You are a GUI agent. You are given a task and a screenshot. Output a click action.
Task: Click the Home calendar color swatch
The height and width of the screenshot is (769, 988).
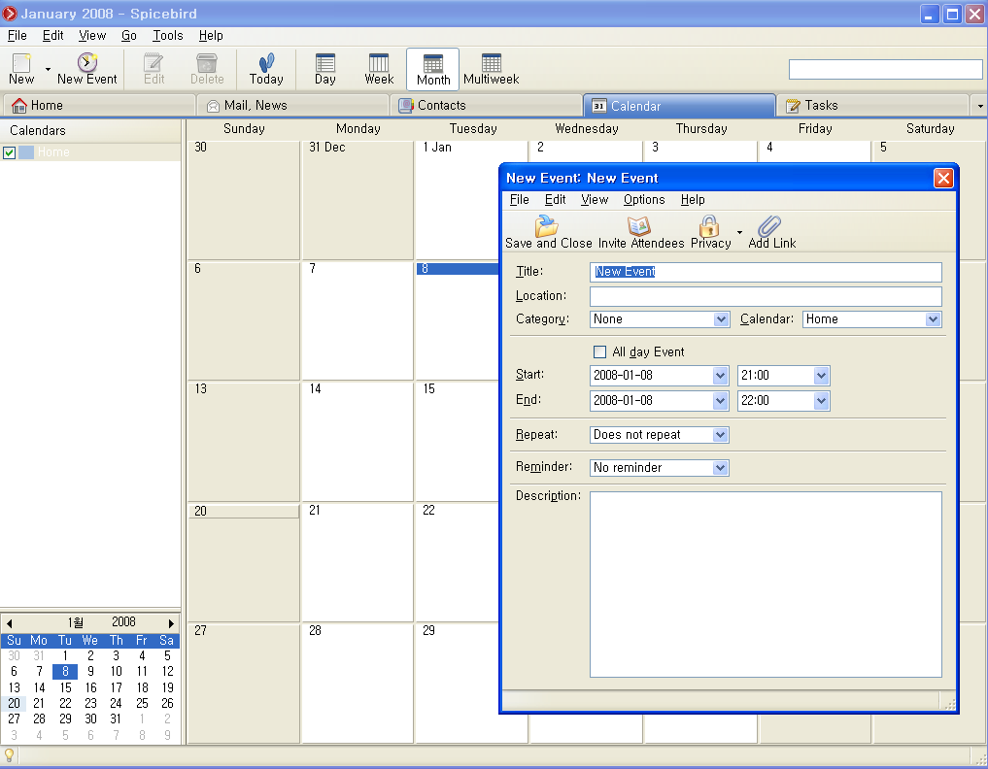pyautogui.click(x=26, y=152)
